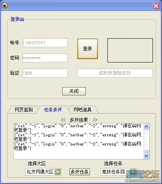Click the 多开结果 heading text

[x=79, y=120]
